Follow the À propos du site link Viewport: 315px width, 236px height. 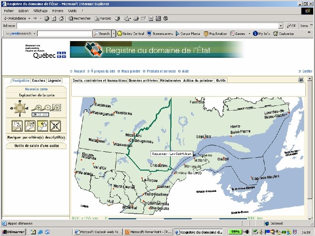[x=103, y=71]
